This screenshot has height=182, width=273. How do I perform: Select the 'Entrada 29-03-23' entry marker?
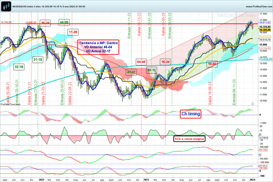pyautogui.click(x=170, y=26)
